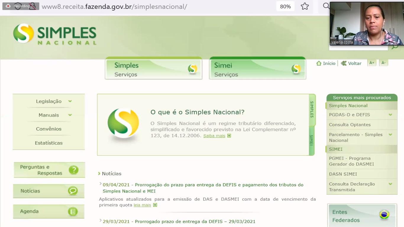Open the Notícias sidebar button
Viewport: 404px width, 227px height.
(x=49, y=191)
